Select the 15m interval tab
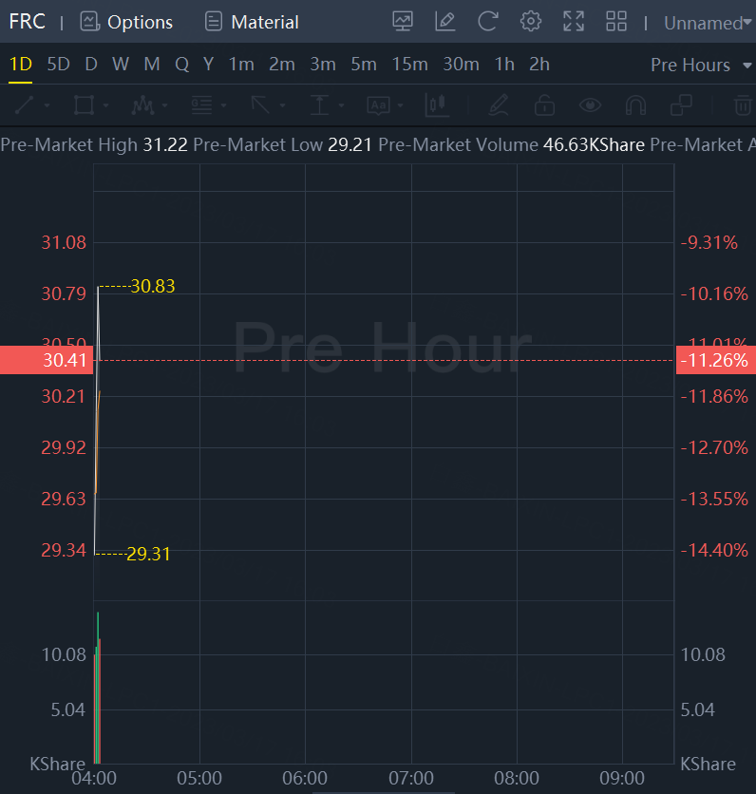 point(409,65)
